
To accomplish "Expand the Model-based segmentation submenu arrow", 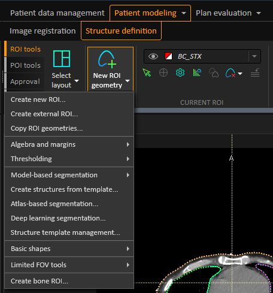I will click(128, 175).
